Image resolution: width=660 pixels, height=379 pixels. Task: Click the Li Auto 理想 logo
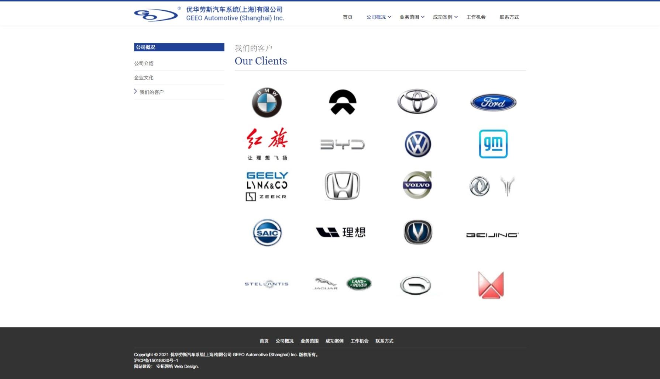pos(341,232)
